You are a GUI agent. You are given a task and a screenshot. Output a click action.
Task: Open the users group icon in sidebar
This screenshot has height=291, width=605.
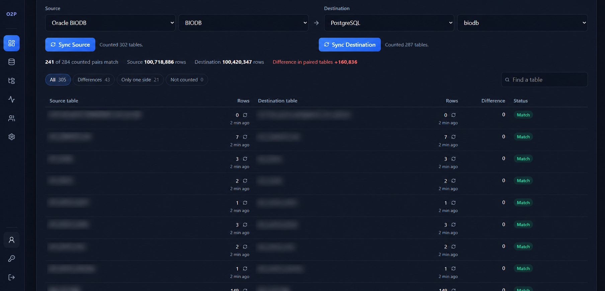11,118
